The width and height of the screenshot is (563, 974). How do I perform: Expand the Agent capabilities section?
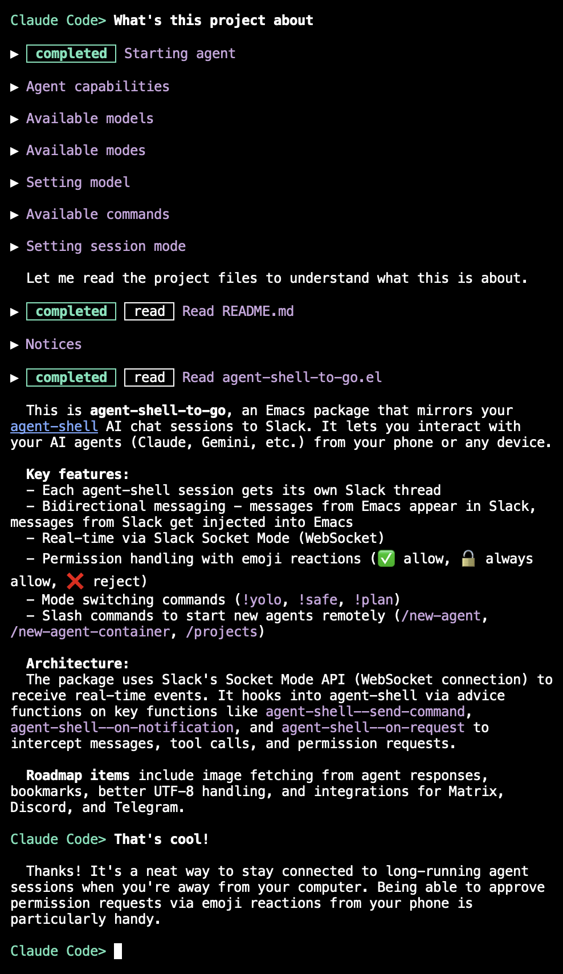click(x=15, y=87)
